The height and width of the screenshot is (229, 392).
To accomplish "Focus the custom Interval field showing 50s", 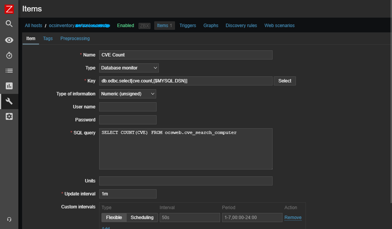I will point(190,218).
